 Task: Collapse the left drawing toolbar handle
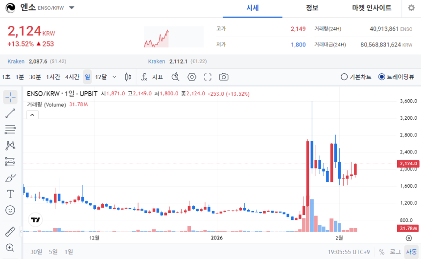tap(21, 231)
